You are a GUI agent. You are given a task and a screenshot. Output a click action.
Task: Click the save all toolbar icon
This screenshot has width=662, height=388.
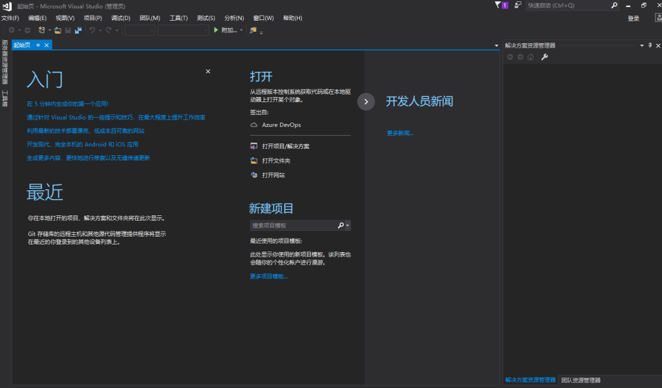coord(78,30)
